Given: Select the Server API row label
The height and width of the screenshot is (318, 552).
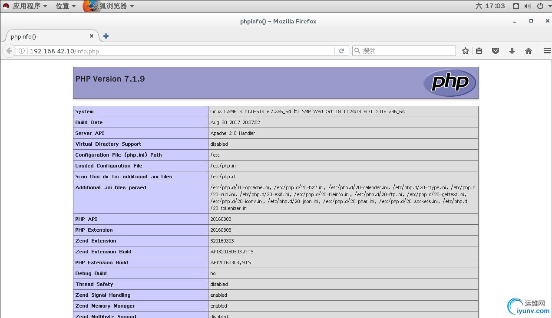Looking at the screenshot, I should pyautogui.click(x=90, y=133).
